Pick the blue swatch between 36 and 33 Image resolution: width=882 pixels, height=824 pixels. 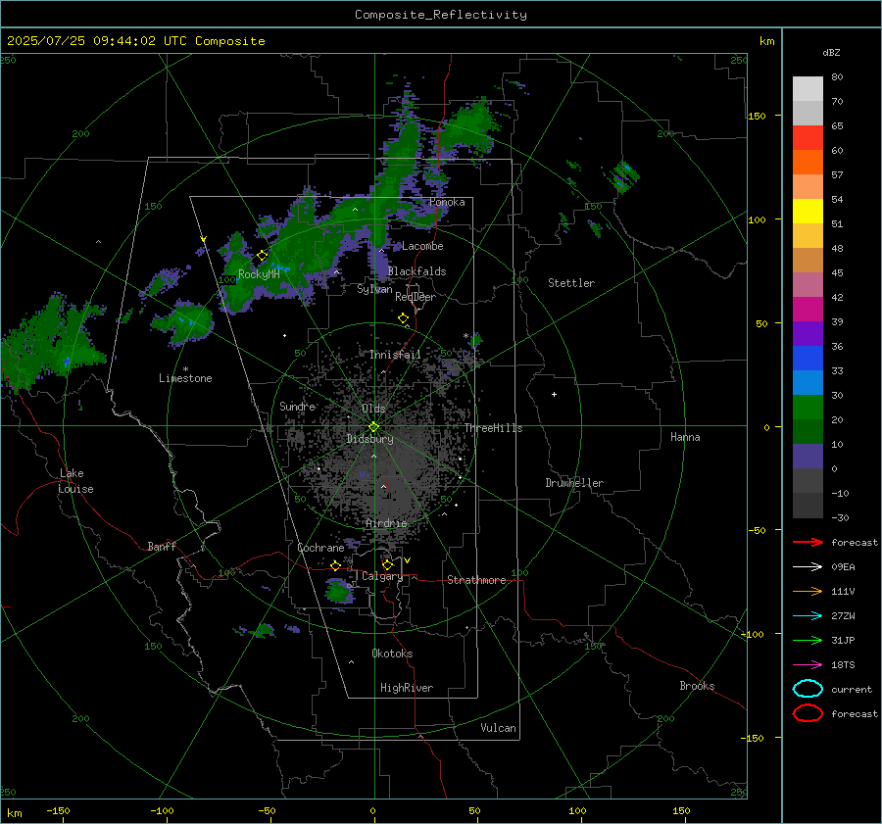click(x=808, y=359)
